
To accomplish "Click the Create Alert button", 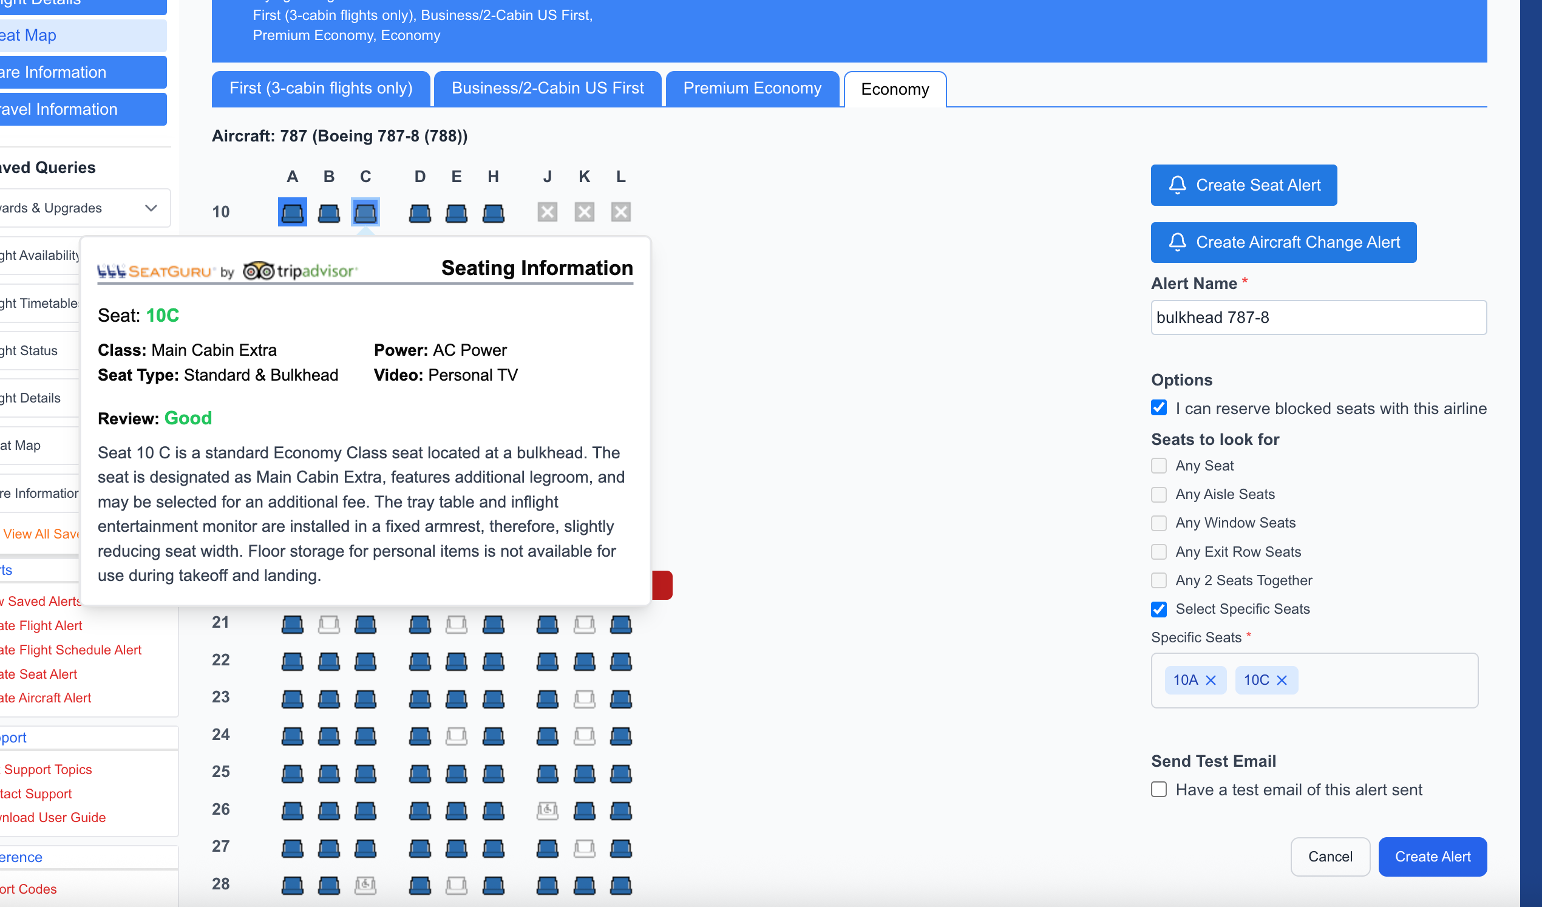I will pyautogui.click(x=1433, y=856).
